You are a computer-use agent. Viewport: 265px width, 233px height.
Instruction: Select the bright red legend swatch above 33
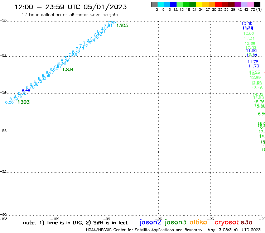(218, 4)
